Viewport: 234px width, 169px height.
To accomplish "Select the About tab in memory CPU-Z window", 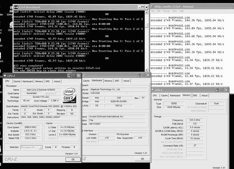I will (204, 95).
